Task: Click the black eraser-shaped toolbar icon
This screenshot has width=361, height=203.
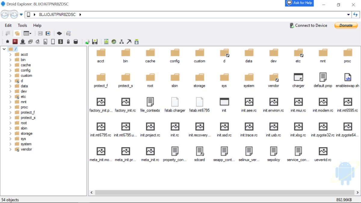Action: tap(59, 33)
